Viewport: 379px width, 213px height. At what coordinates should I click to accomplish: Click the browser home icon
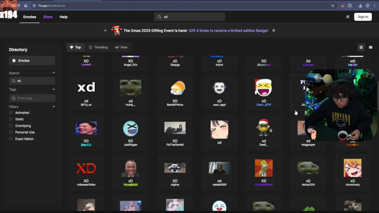[25, 6]
